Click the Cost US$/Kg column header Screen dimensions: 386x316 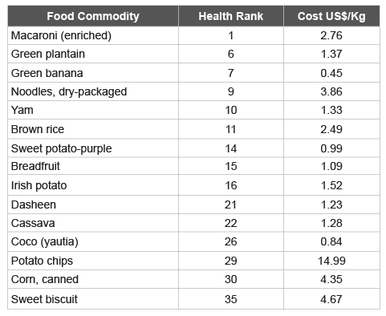tap(331, 16)
